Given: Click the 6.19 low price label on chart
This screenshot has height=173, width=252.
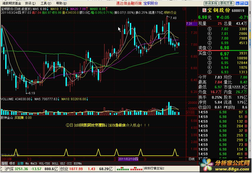Looking at the screenshot, I should click(x=32, y=93).
